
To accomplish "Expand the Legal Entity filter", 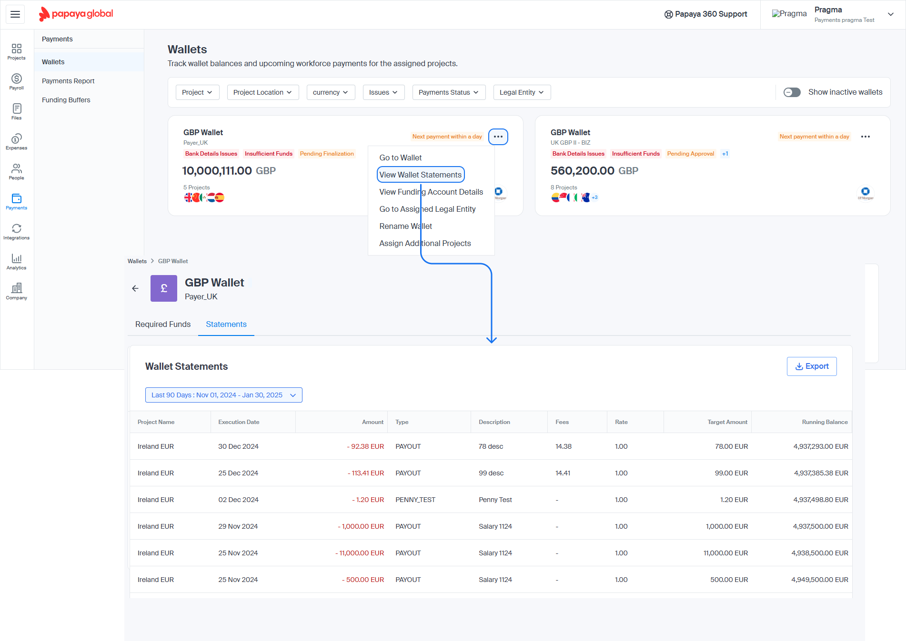I will pyautogui.click(x=522, y=92).
